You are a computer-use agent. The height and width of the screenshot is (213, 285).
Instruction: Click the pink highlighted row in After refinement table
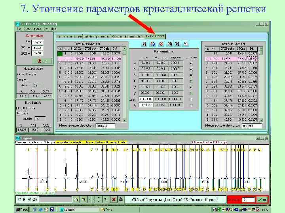(x=231, y=59)
